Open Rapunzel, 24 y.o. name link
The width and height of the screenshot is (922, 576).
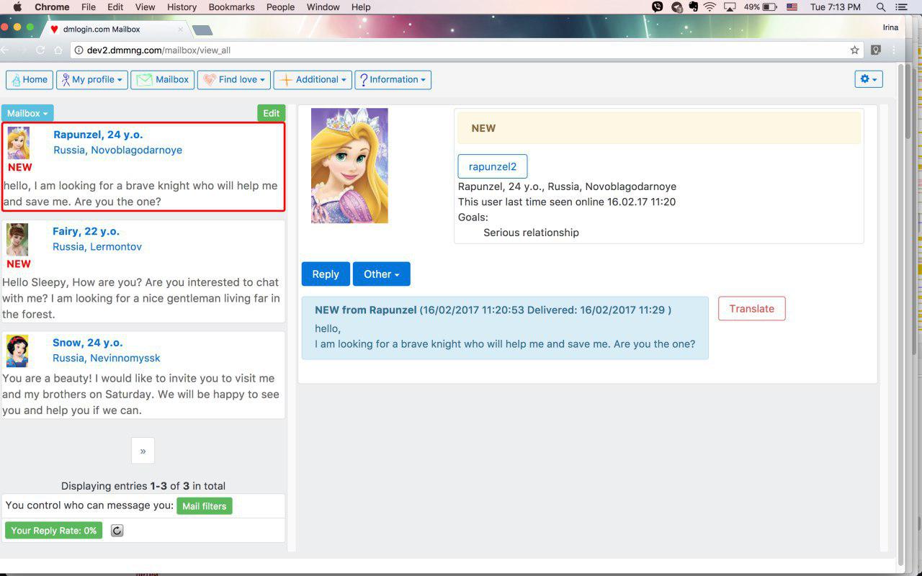pos(98,135)
